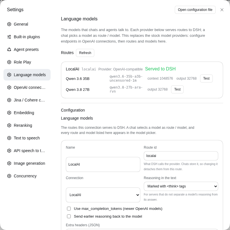Tick Send earlier reasoning back checkbox
The image size is (230, 230).
click(69, 216)
